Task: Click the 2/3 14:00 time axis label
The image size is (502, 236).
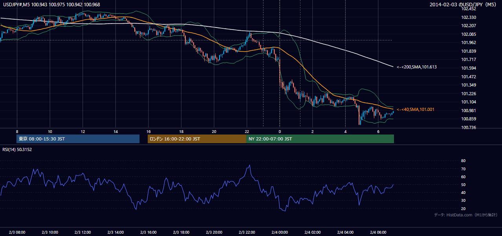Action: pos(115,232)
